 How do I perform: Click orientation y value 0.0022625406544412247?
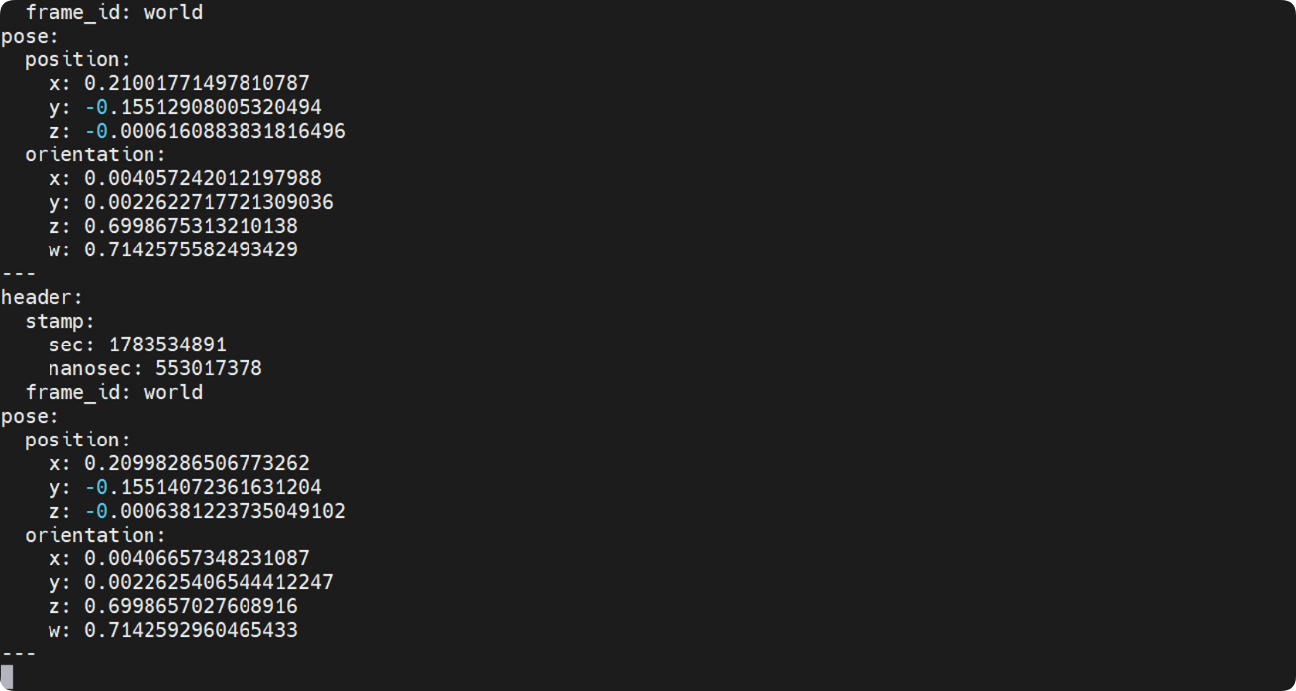click(209, 582)
